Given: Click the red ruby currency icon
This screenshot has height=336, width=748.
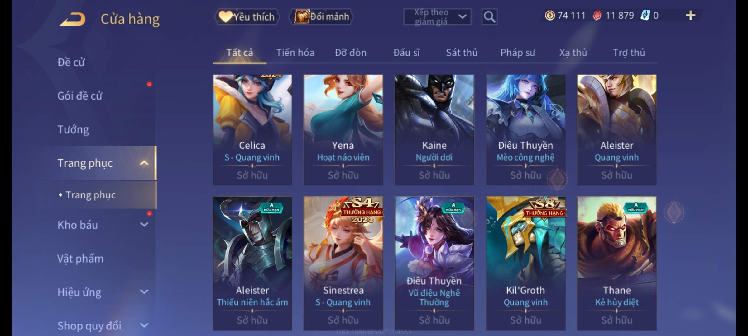Looking at the screenshot, I should point(597,16).
